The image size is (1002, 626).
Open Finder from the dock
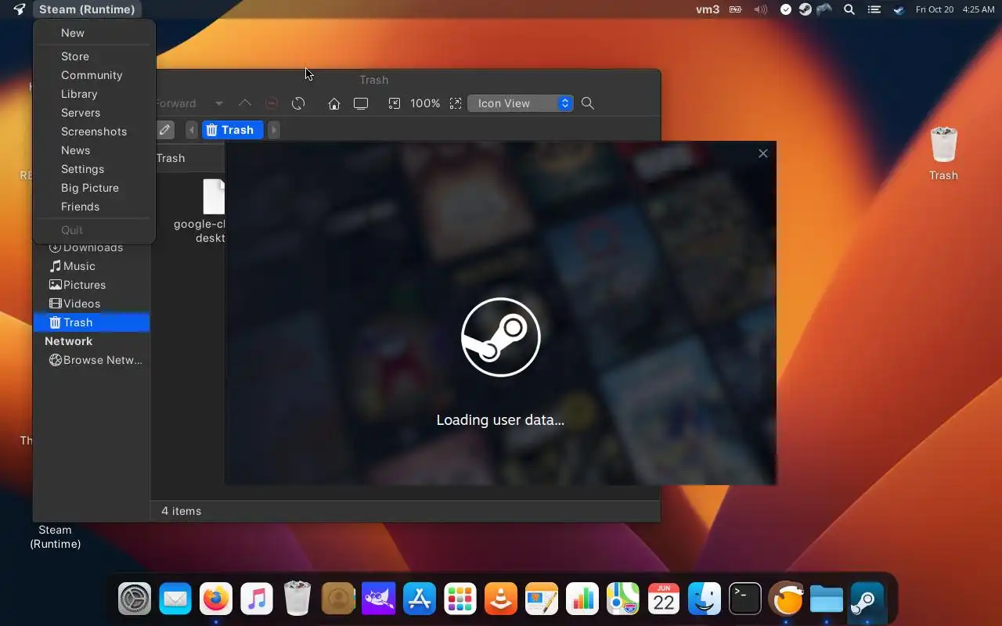click(x=705, y=600)
